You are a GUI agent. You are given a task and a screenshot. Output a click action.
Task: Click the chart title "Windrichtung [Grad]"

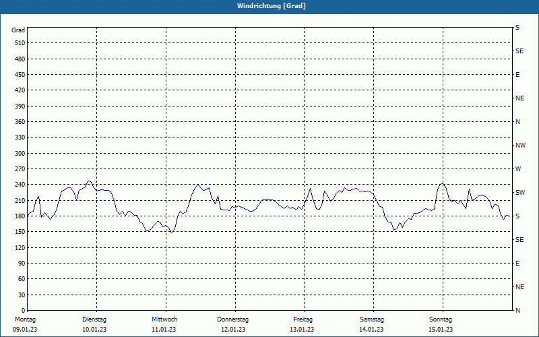(272, 6)
